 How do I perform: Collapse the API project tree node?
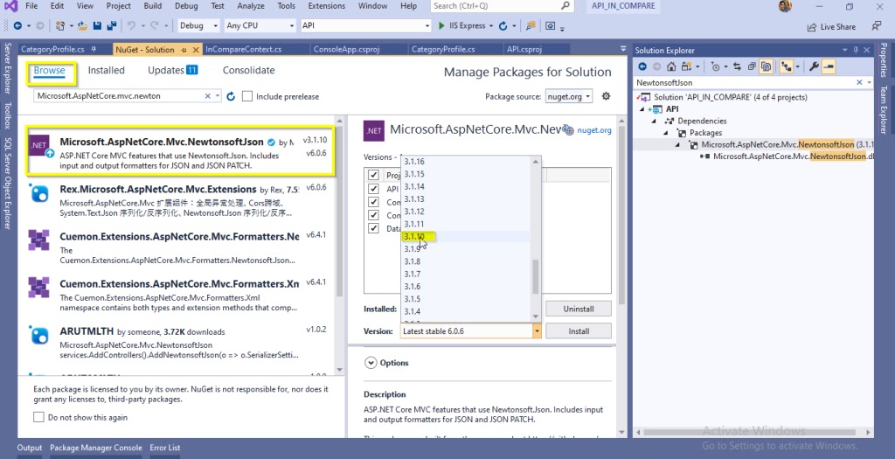tap(642, 109)
